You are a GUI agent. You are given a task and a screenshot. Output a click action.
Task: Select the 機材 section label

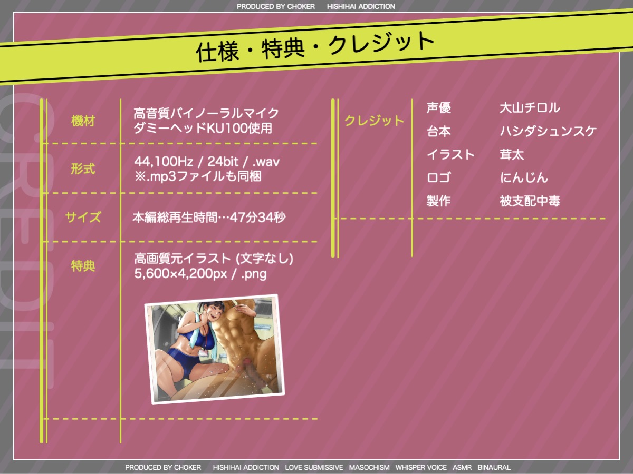pos(83,121)
